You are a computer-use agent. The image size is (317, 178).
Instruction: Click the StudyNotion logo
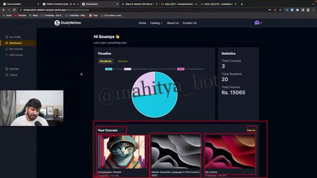tap(68, 23)
